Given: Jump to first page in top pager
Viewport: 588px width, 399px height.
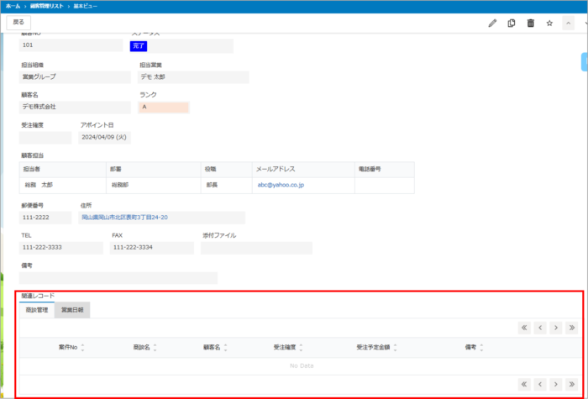Looking at the screenshot, I should tap(524, 328).
